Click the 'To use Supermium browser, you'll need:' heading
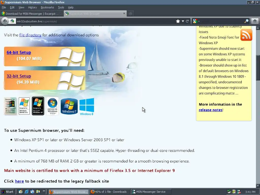This screenshot has width=260, height=195. [x=44, y=131]
